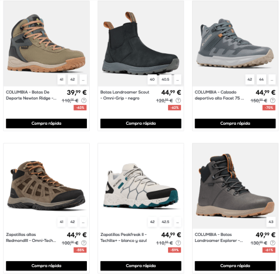Open Botas Landroamer Scout Omni-Grip negro title

pyautogui.click(x=125, y=95)
